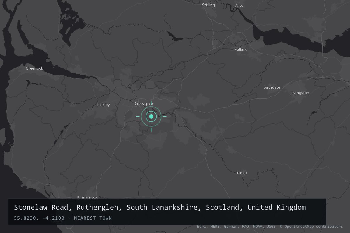Click the Alloa town label
350x233 pixels.
[239, 6]
